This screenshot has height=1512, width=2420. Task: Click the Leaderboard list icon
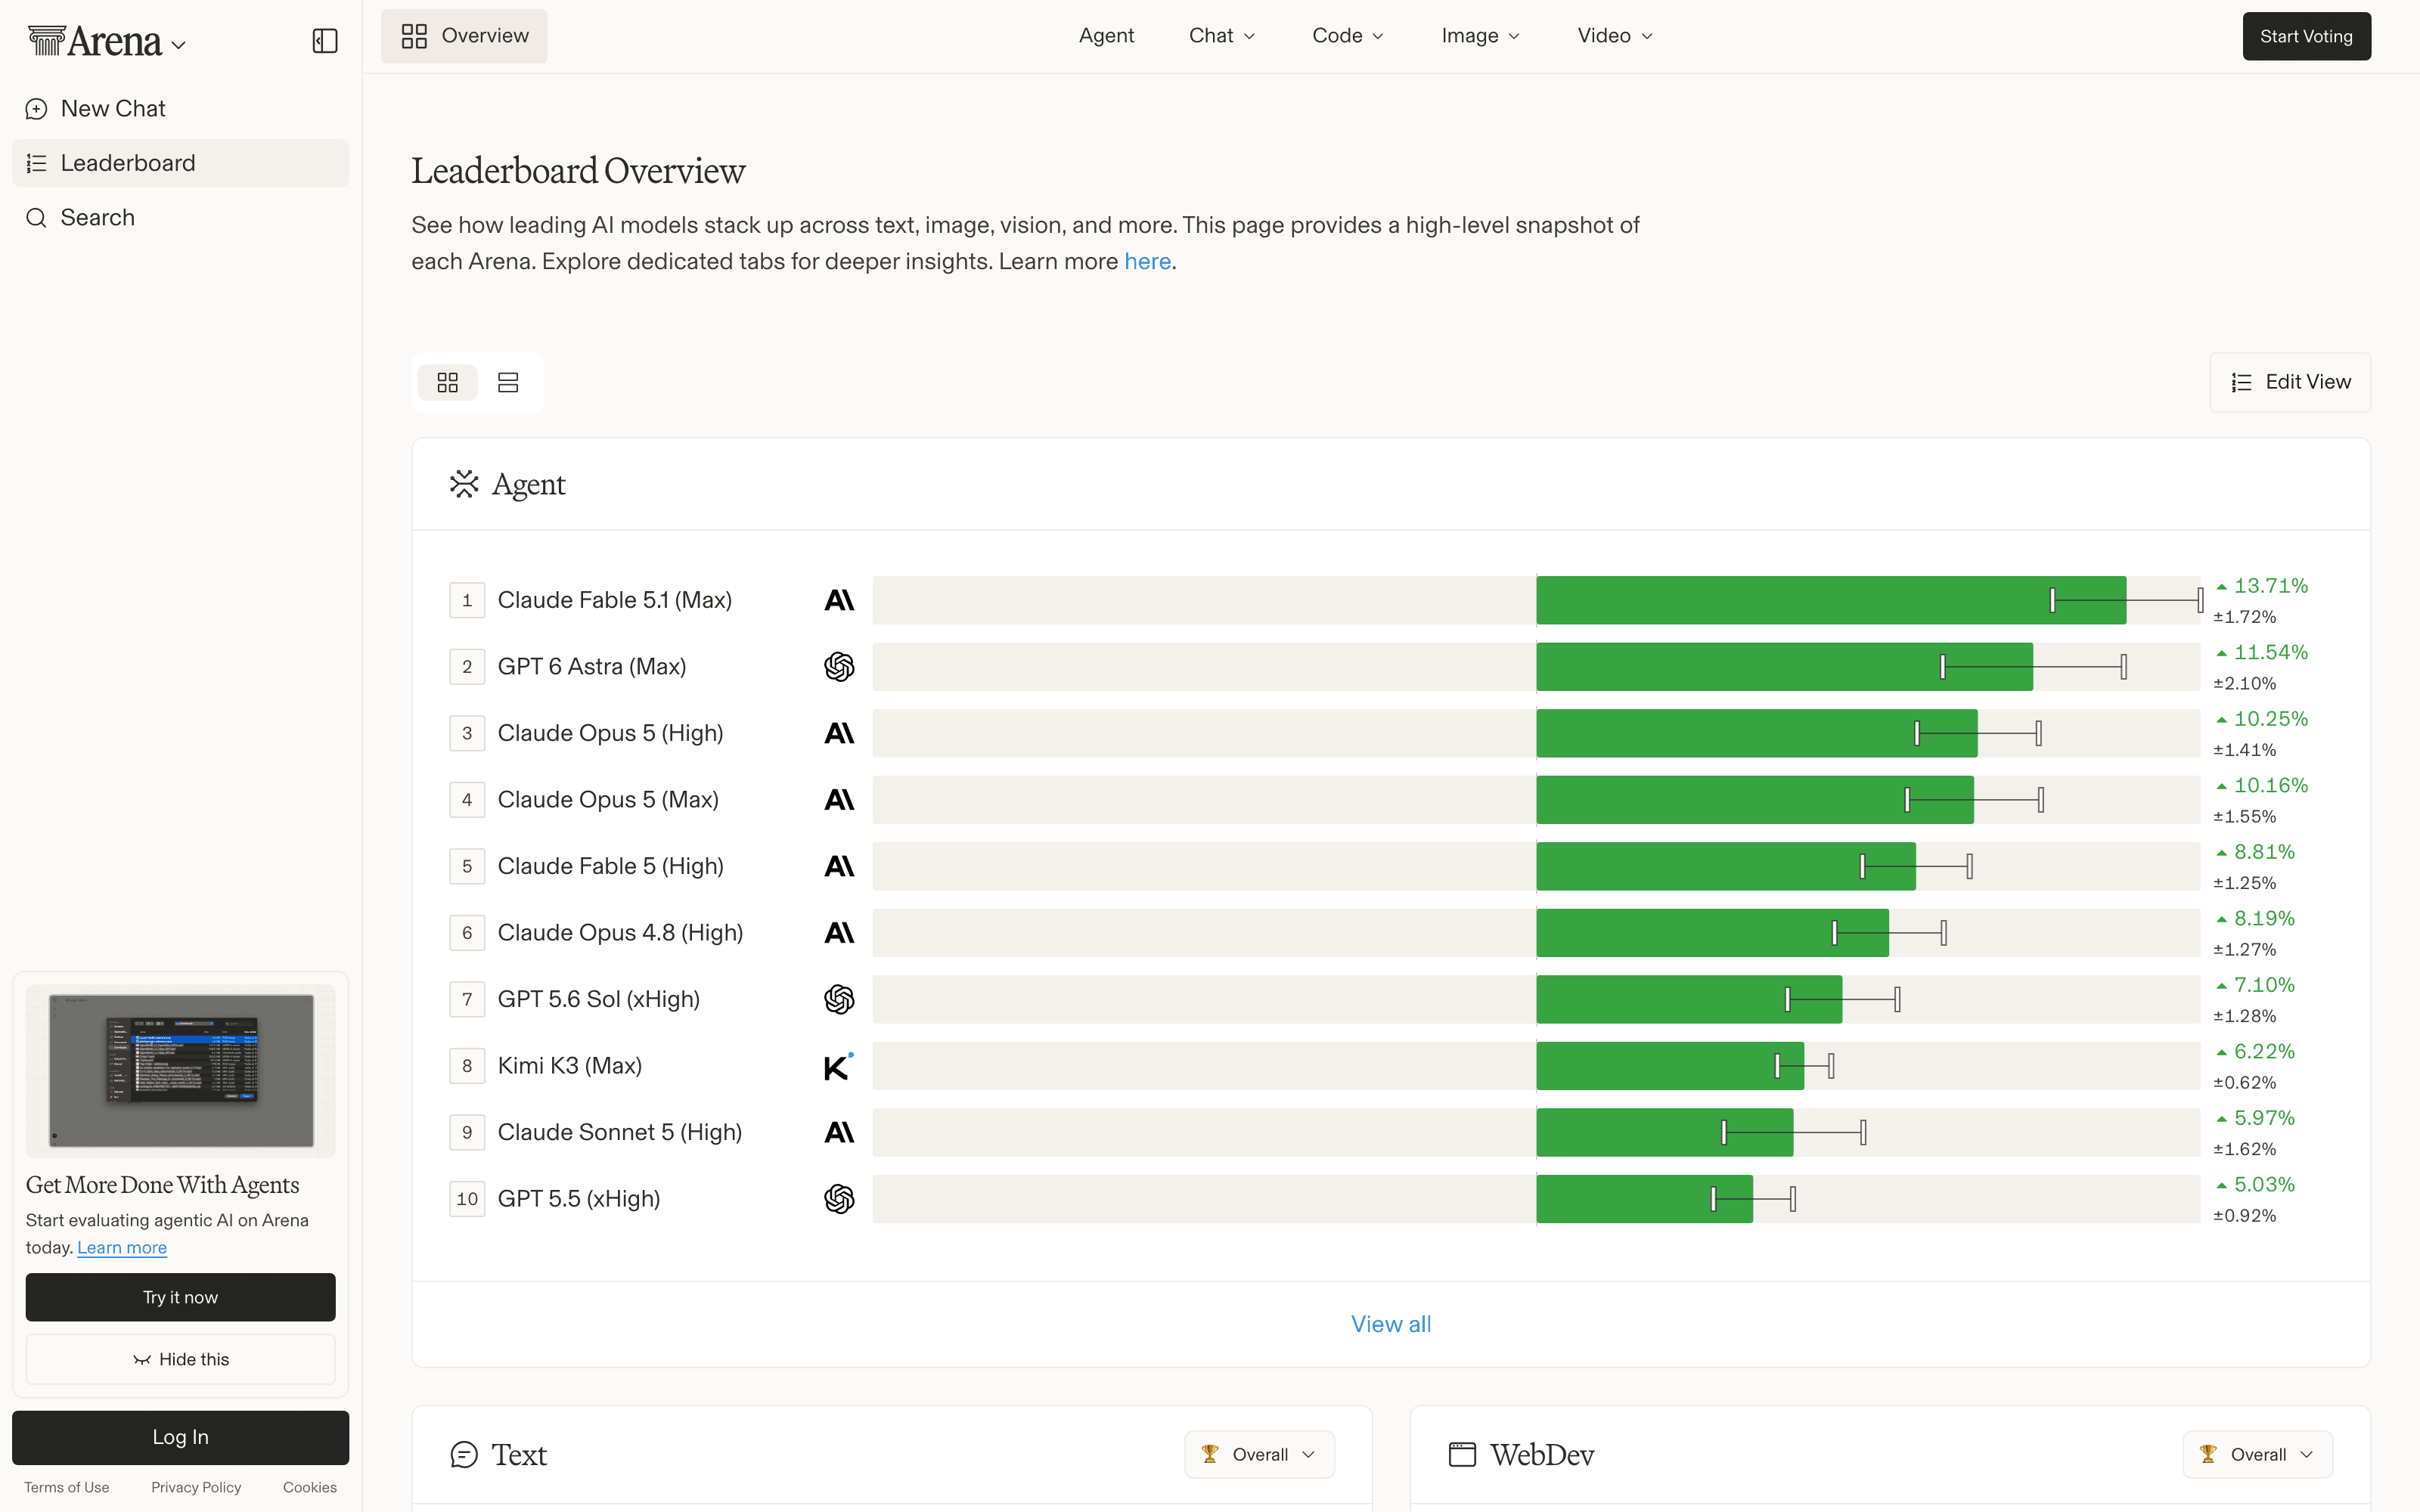pos(36,163)
